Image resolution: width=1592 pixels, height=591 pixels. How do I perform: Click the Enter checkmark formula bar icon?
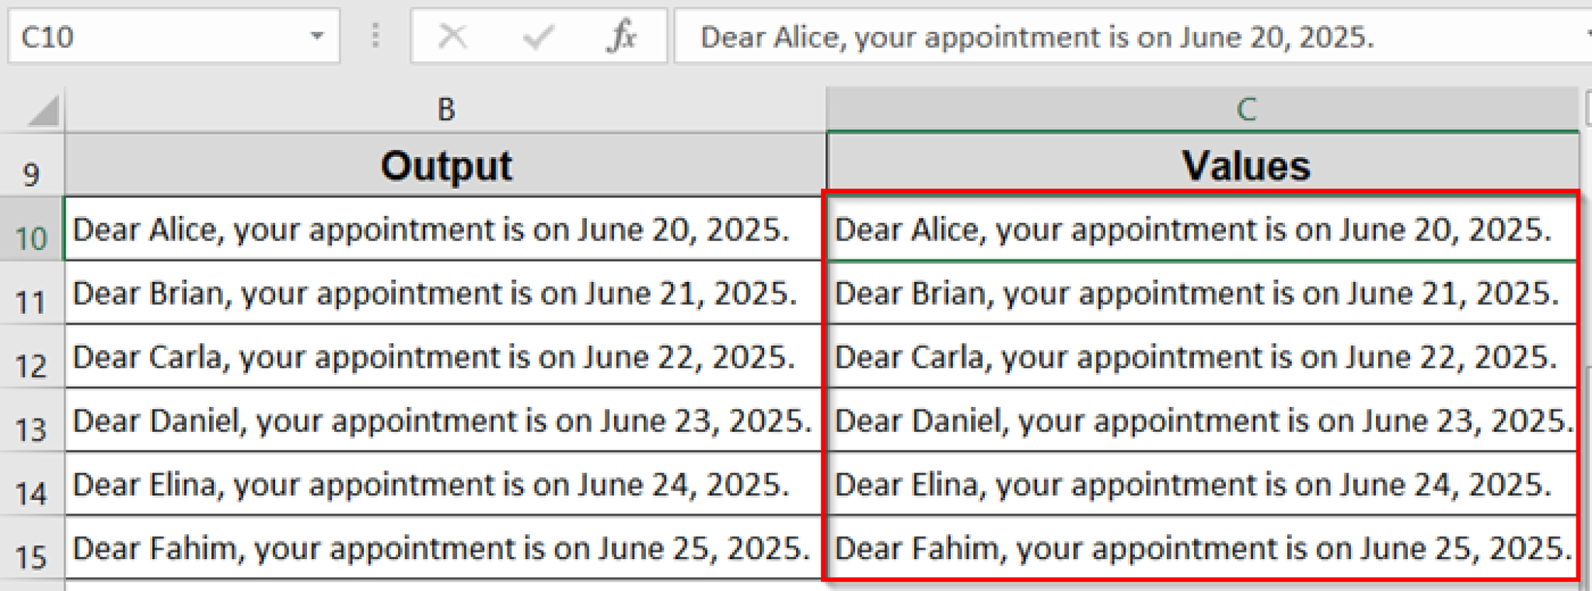[x=538, y=37]
